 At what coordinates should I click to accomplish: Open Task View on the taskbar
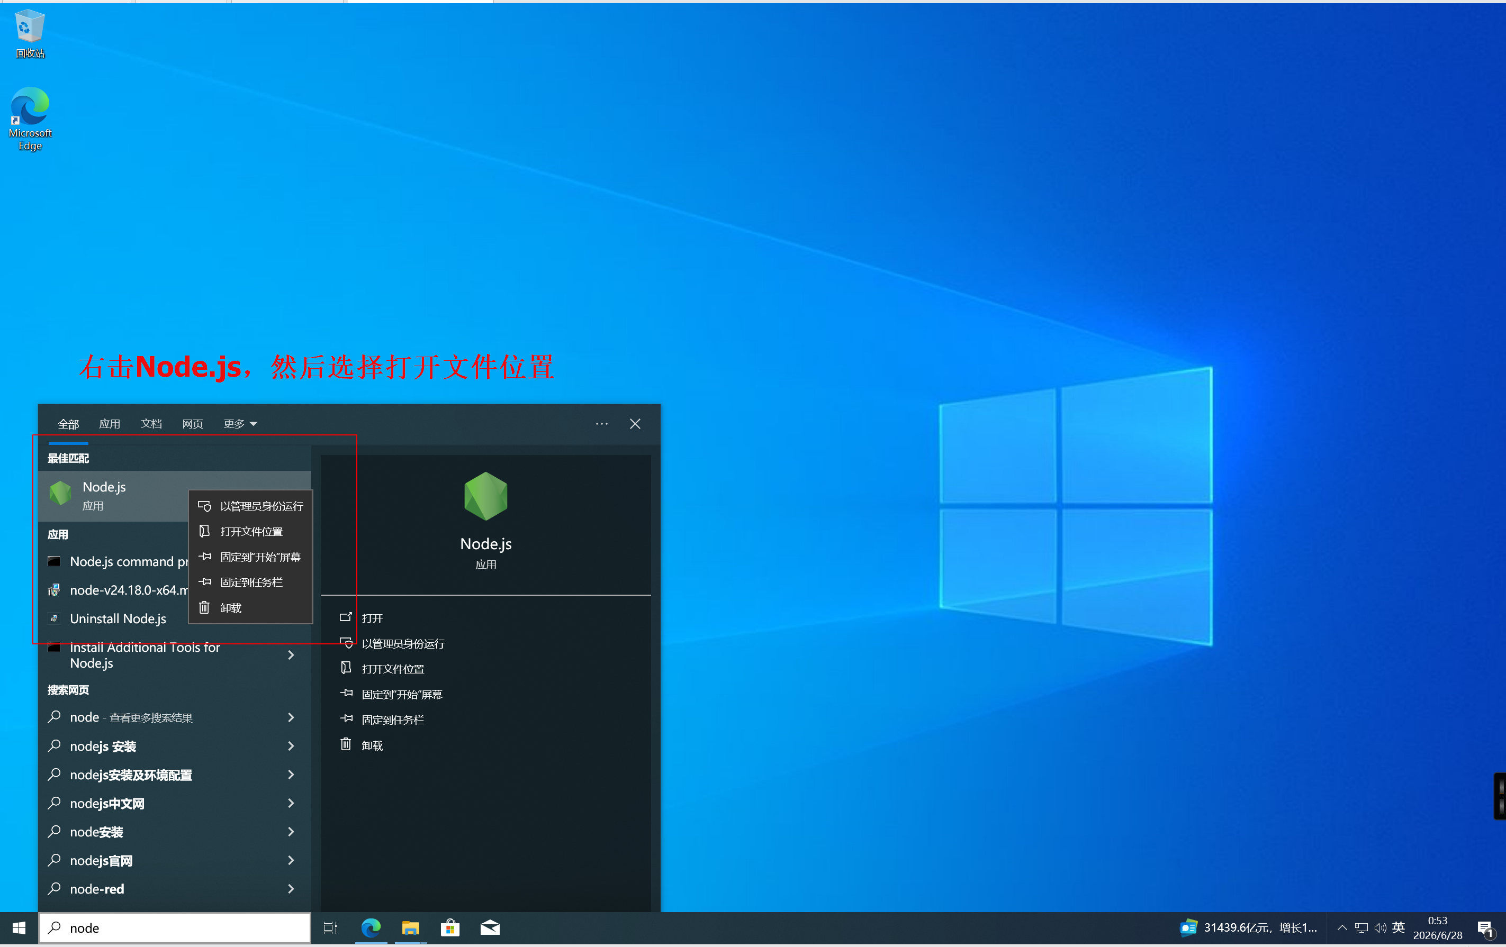pos(330,927)
